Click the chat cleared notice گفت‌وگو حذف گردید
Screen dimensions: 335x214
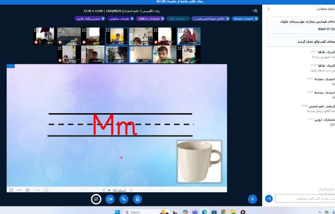point(301,41)
